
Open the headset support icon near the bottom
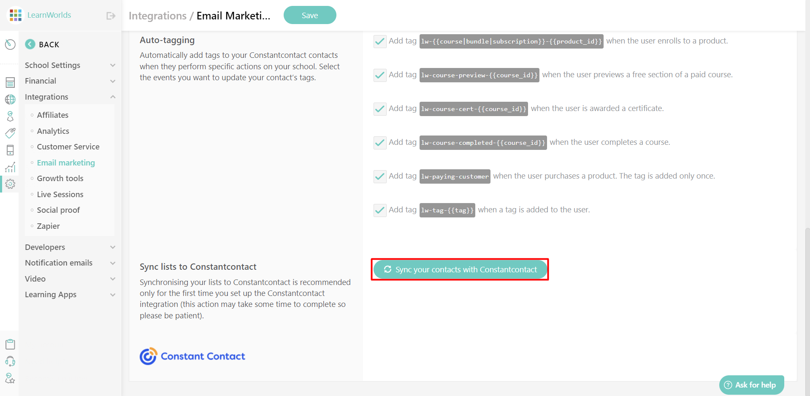click(x=10, y=361)
